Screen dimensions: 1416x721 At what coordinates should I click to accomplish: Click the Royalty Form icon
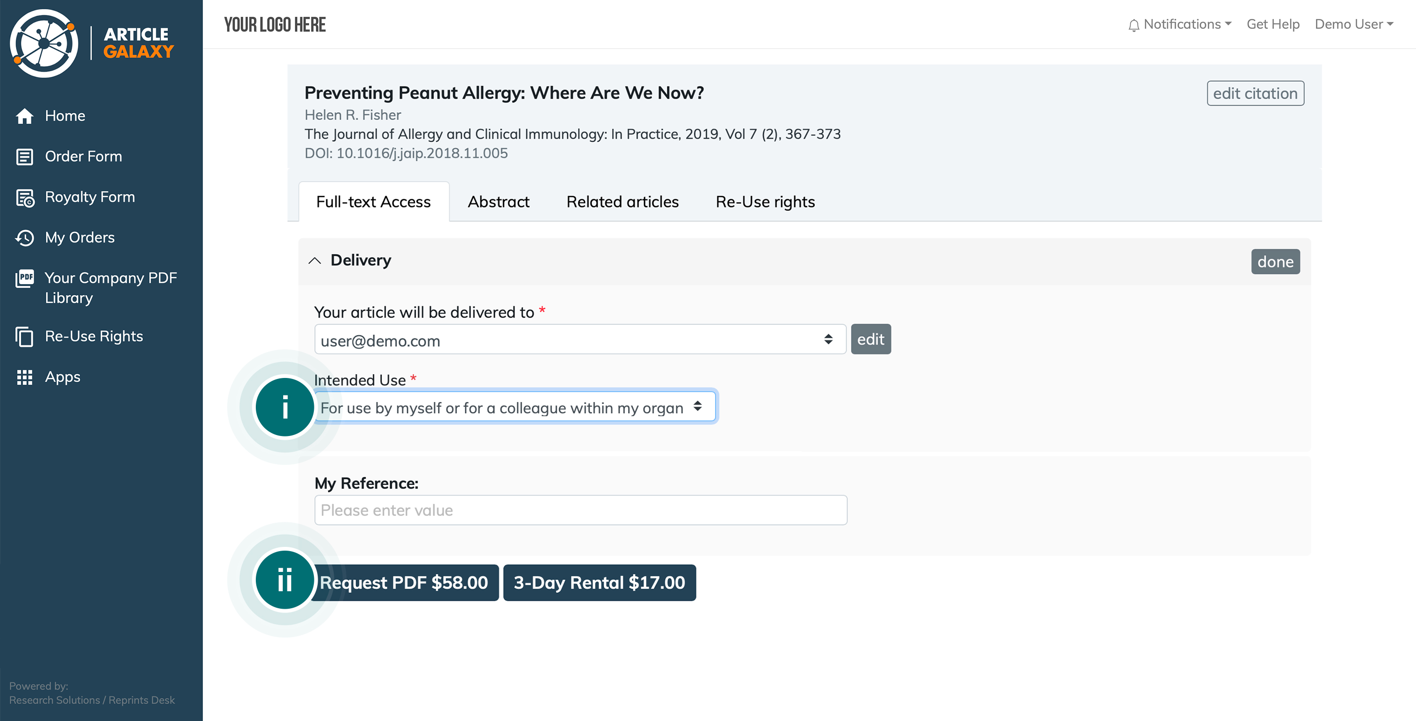[x=25, y=198]
